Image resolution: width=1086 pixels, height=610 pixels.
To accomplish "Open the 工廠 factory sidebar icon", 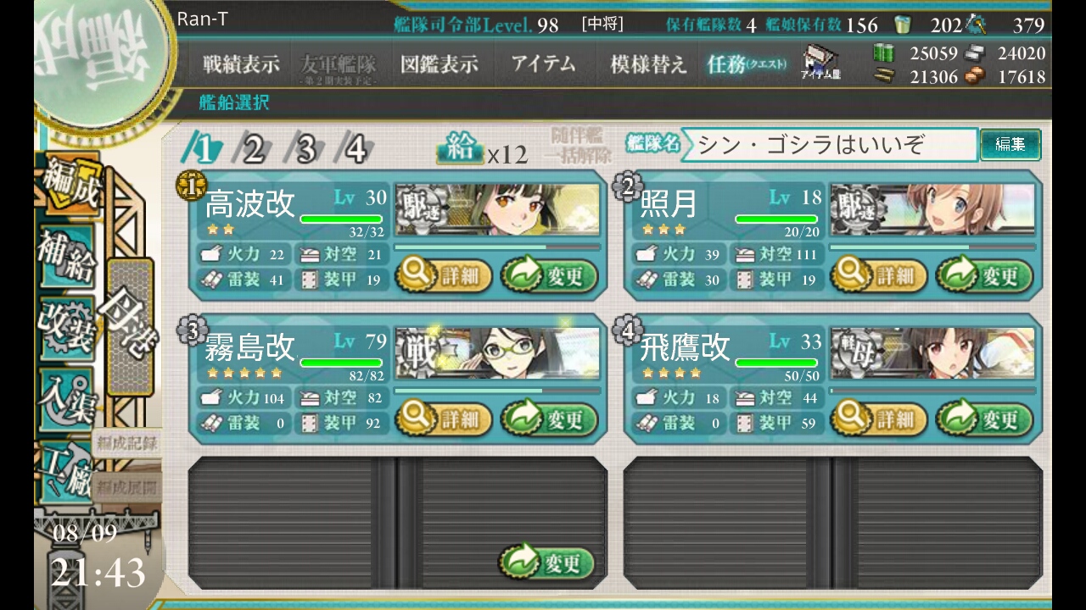I will (x=66, y=471).
